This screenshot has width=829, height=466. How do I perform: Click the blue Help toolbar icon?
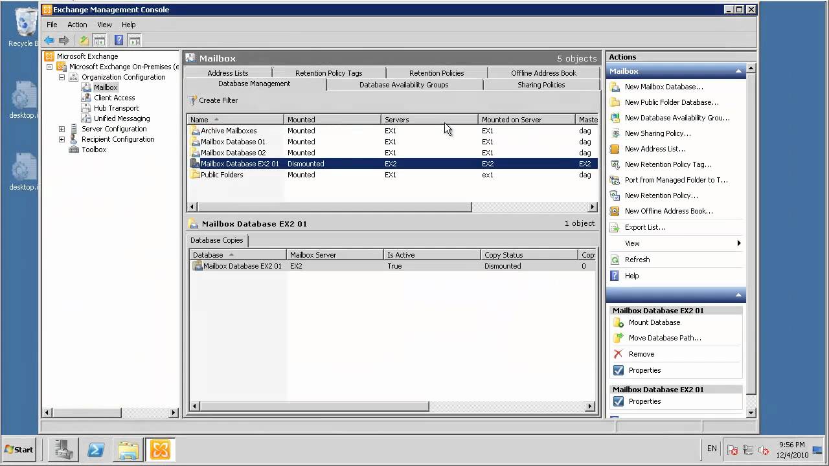tap(119, 40)
